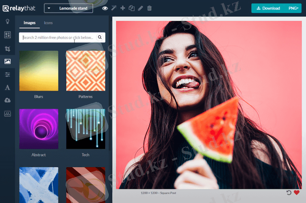Open the cloud upload sidebar icon
The height and width of the screenshot is (203, 306).
[7, 101]
